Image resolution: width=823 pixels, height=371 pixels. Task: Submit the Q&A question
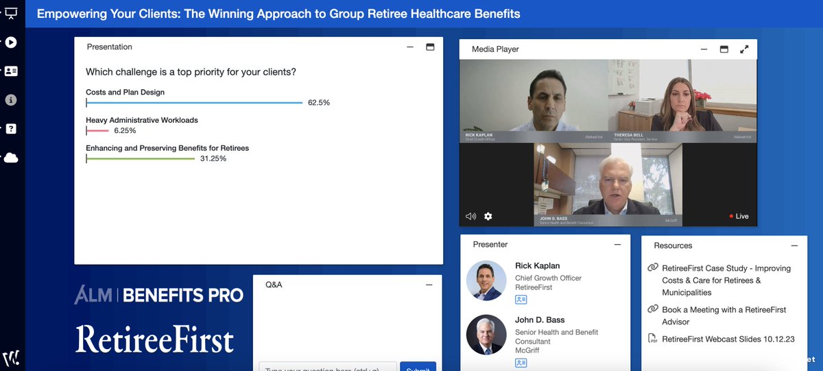[418, 366]
